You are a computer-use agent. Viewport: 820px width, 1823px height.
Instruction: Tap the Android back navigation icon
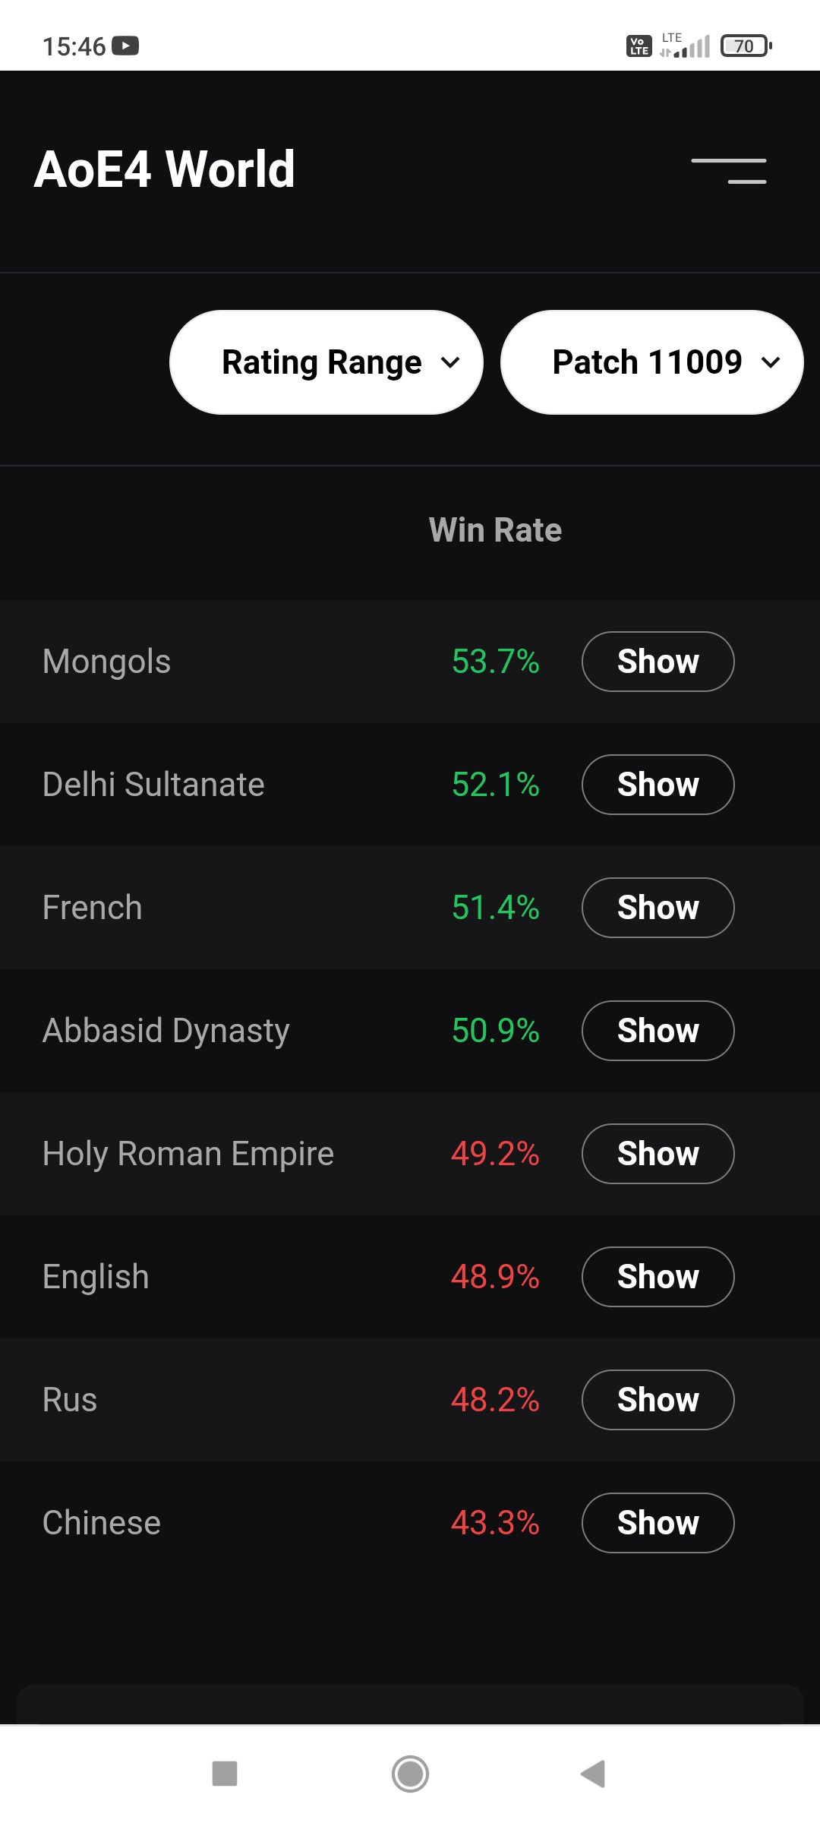[x=593, y=1774]
